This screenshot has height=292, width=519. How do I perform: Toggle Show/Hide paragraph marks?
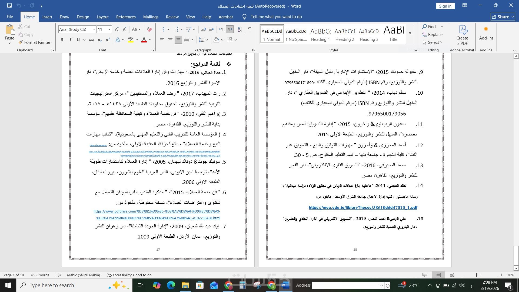(249, 29)
